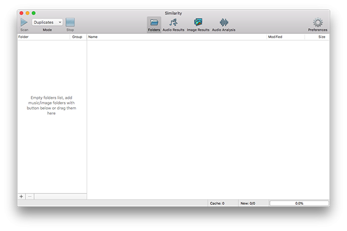Sort files by Name column header
This screenshot has height=231, width=347.
coord(177,37)
